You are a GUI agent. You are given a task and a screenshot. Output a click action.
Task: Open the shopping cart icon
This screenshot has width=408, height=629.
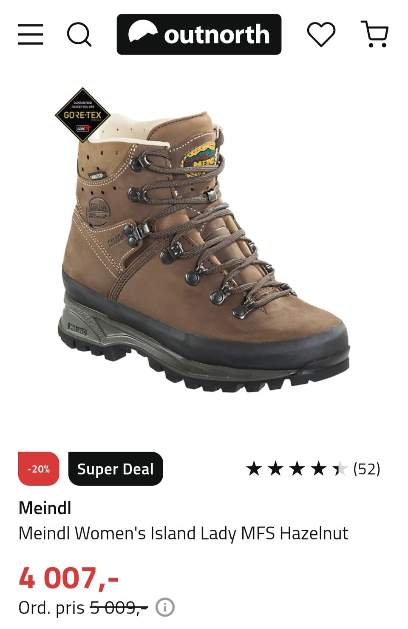[x=375, y=34]
